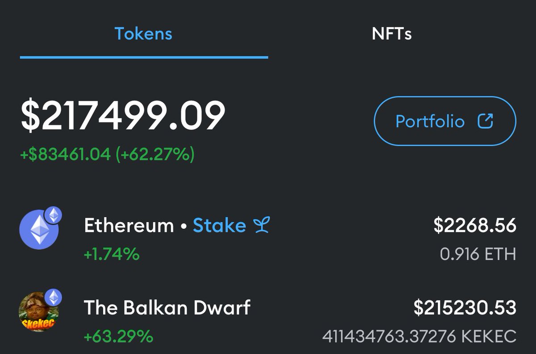The image size is (536, 354).
Task: Click the external link icon in Portfolio
Action: tap(486, 121)
